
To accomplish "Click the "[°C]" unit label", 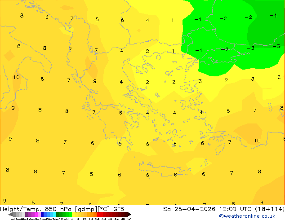I will click(104, 209).
